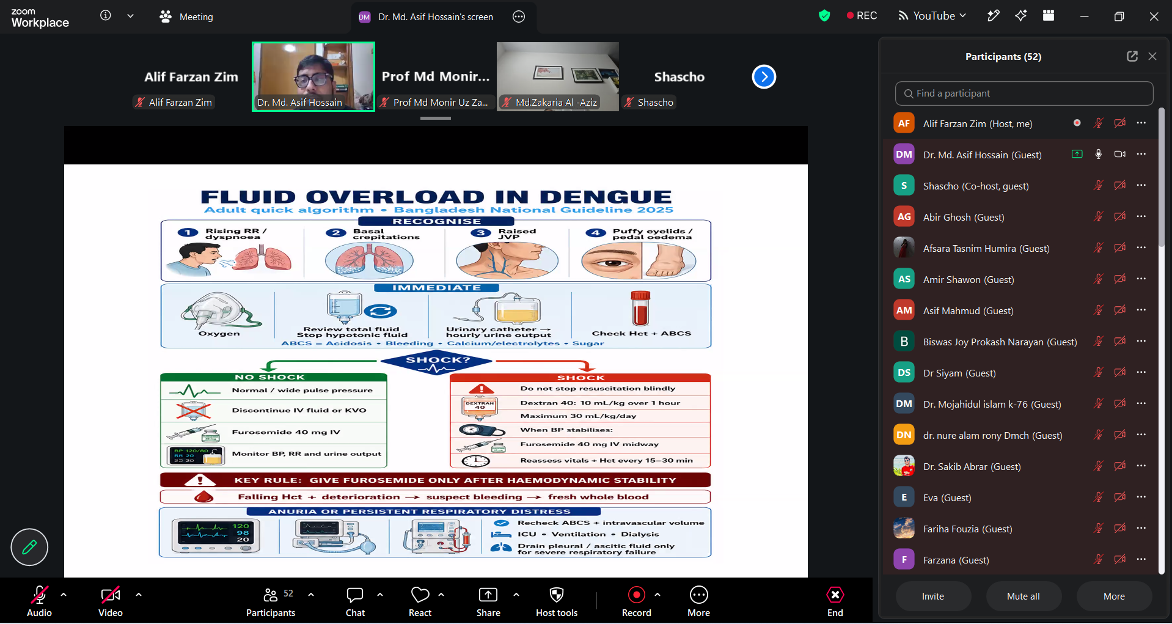
Task: Expand participants options caret
Action: point(311,594)
